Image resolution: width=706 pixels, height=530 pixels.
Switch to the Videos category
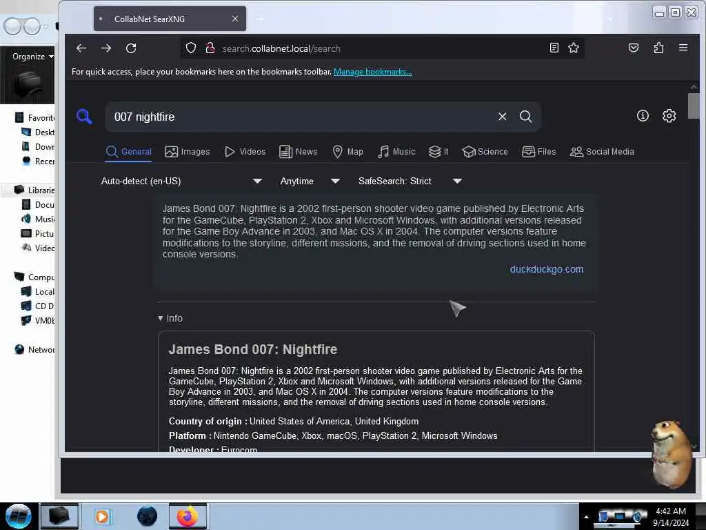245,152
